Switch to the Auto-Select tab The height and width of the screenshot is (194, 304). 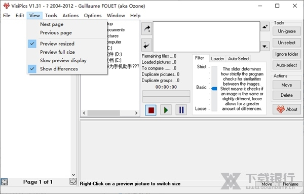click(x=239, y=59)
